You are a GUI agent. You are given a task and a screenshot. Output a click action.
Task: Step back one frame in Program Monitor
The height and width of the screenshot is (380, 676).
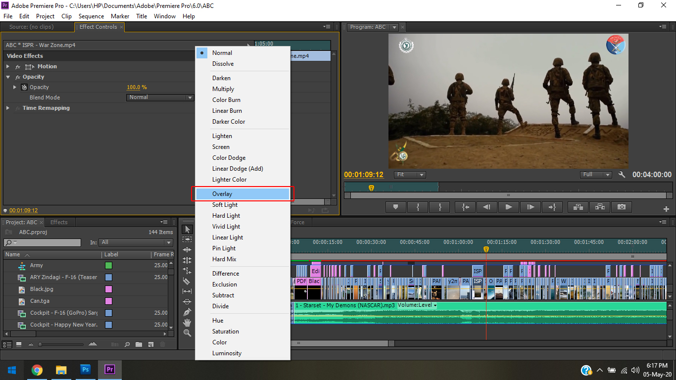coord(487,207)
